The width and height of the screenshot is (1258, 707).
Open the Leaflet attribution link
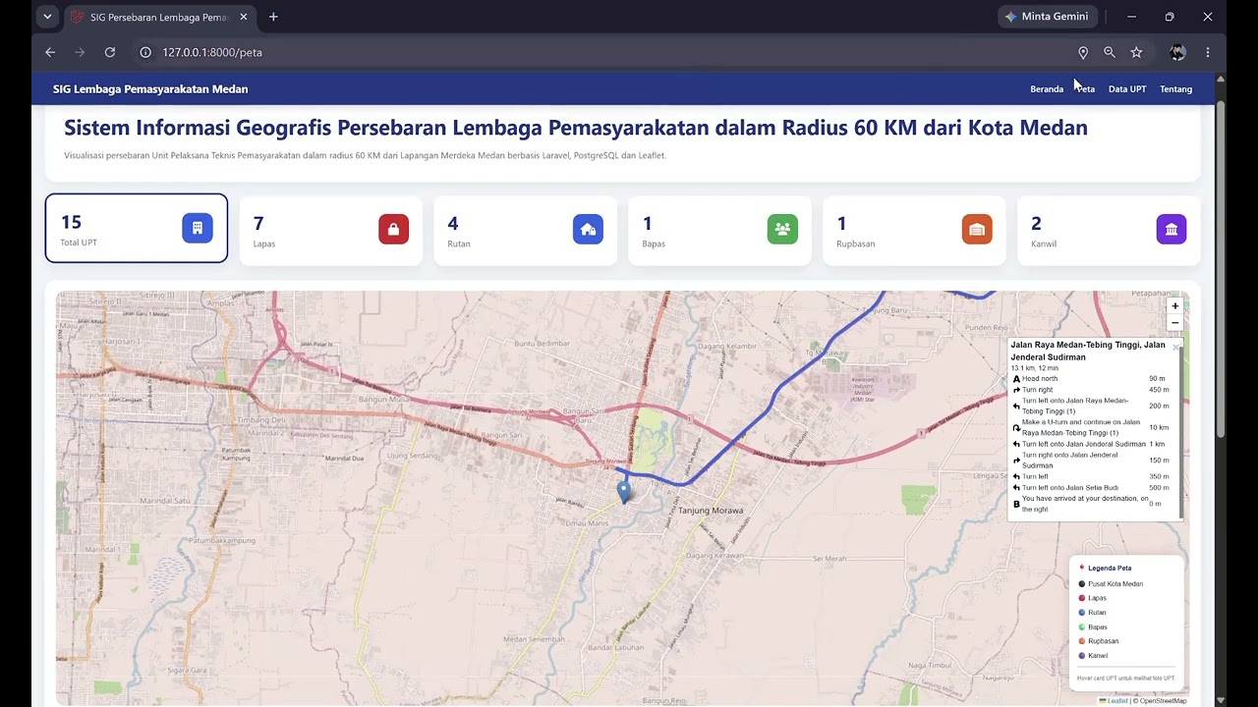(1117, 701)
